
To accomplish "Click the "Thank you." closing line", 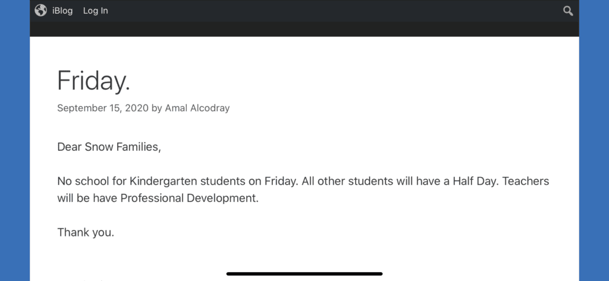I will [x=86, y=232].
